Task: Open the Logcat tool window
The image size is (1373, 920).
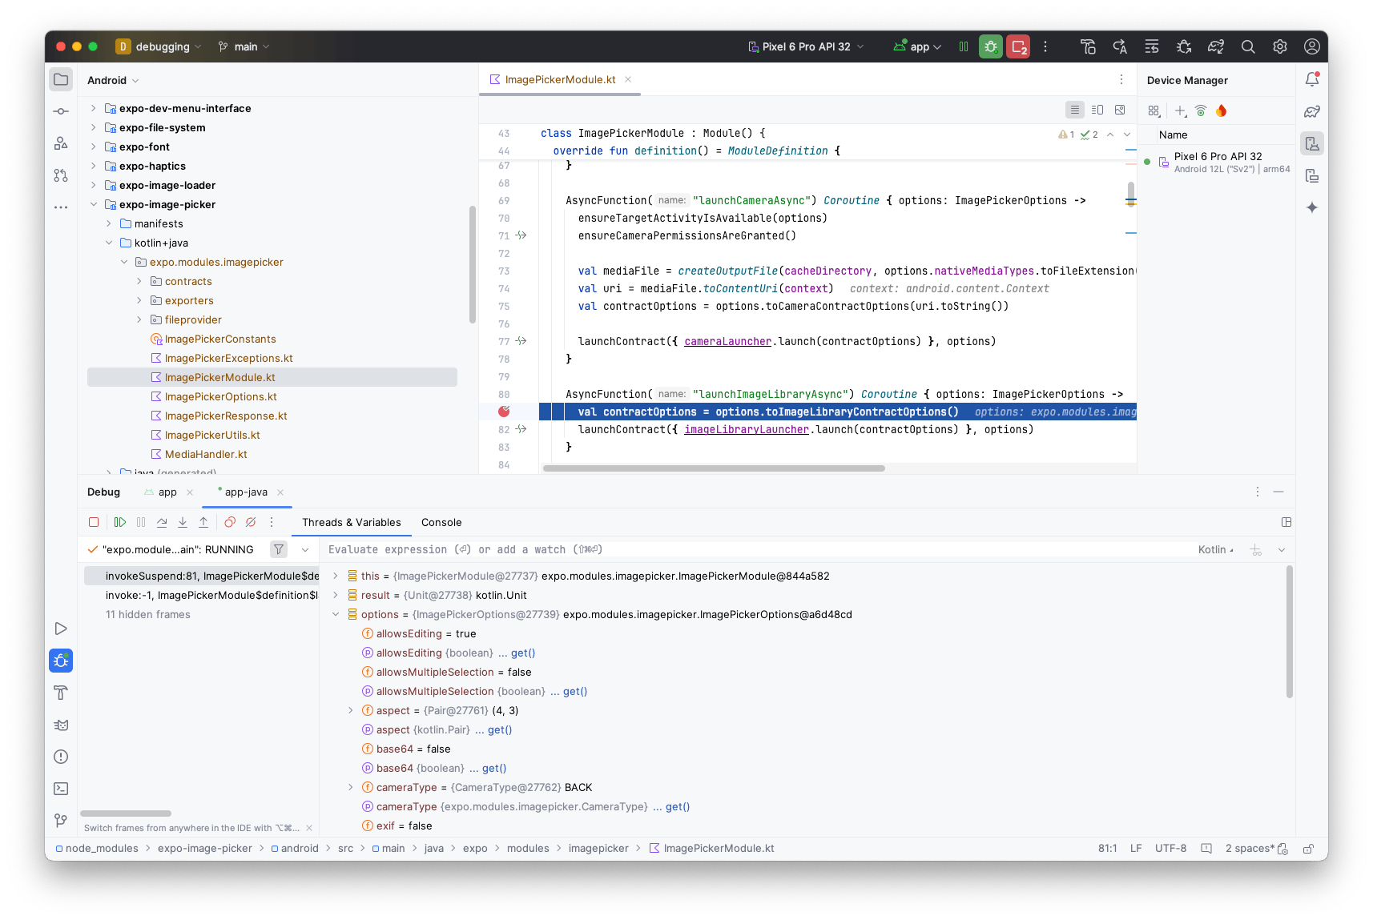Action: [x=60, y=725]
